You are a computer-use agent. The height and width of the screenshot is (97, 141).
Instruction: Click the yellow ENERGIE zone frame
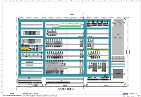(x=97, y=62)
